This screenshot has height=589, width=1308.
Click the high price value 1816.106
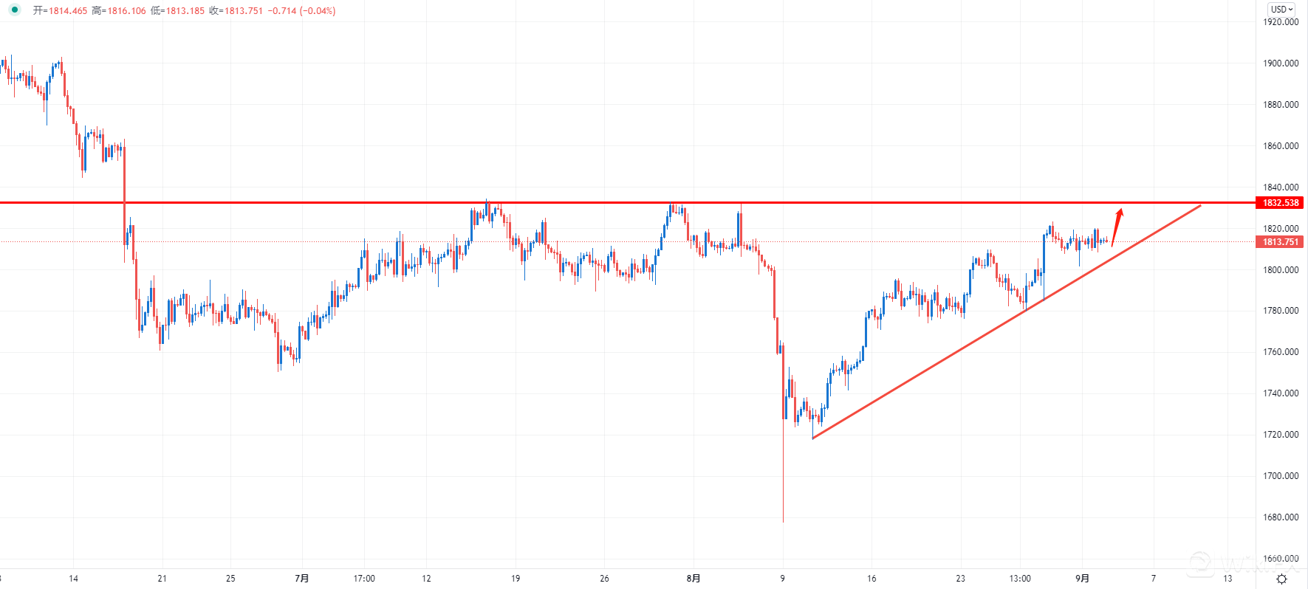pos(127,11)
